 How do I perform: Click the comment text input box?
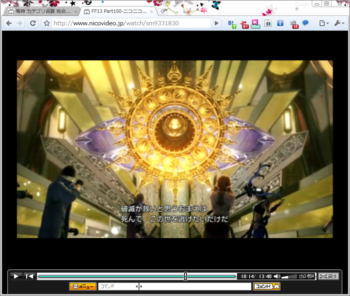pos(196,286)
